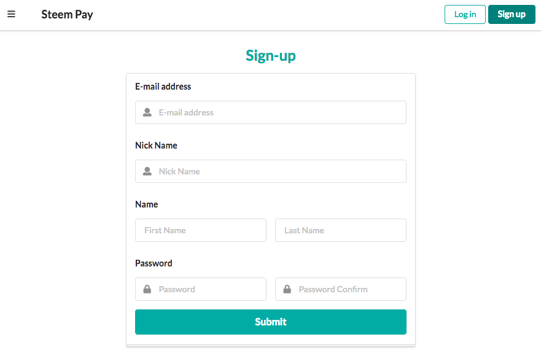Click the E-mail address field label

point(163,87)
